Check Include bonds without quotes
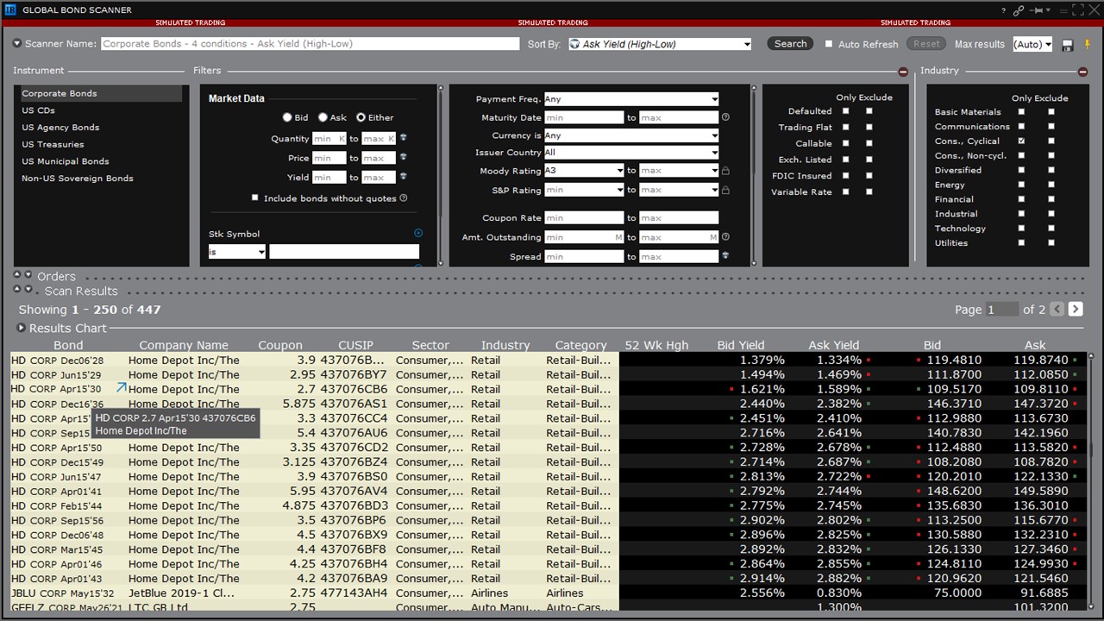Screen dimensions: 1104x621 254,198
